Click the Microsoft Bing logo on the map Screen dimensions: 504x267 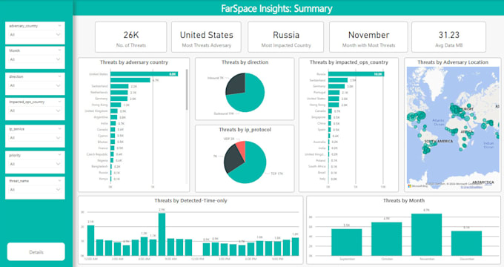[417, 186]
